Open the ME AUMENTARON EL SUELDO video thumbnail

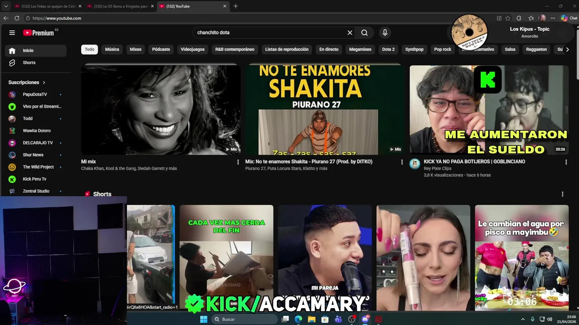click(489, 110)
